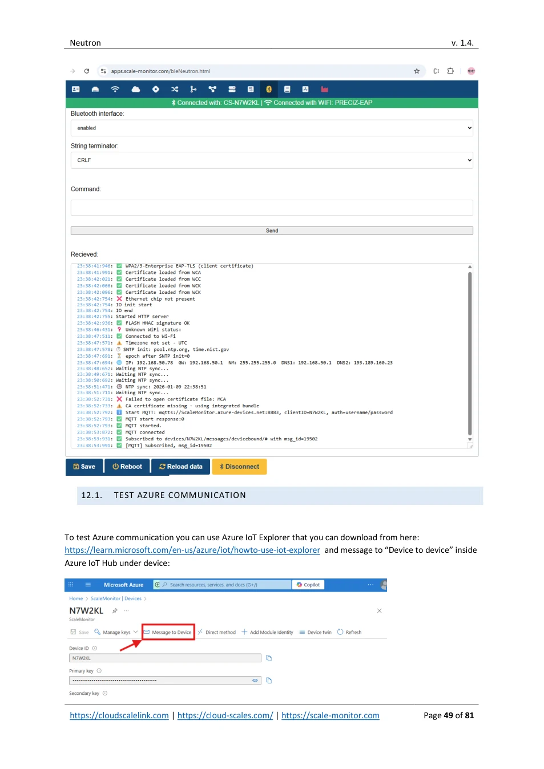This screenshot has width=544, height=769.
Task: Expand the Manage keys menu
Action: coord(116,632)
